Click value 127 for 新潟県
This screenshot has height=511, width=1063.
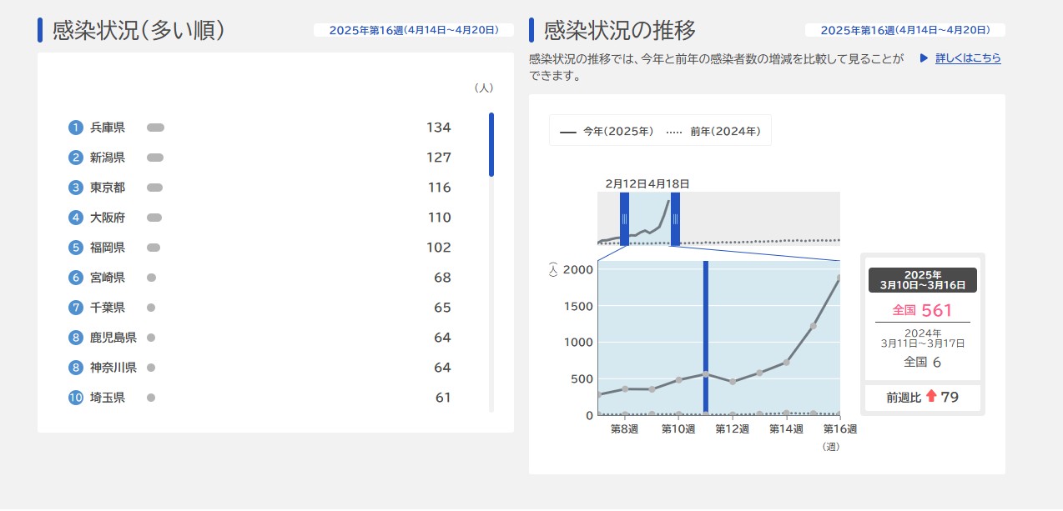point(438,158)
